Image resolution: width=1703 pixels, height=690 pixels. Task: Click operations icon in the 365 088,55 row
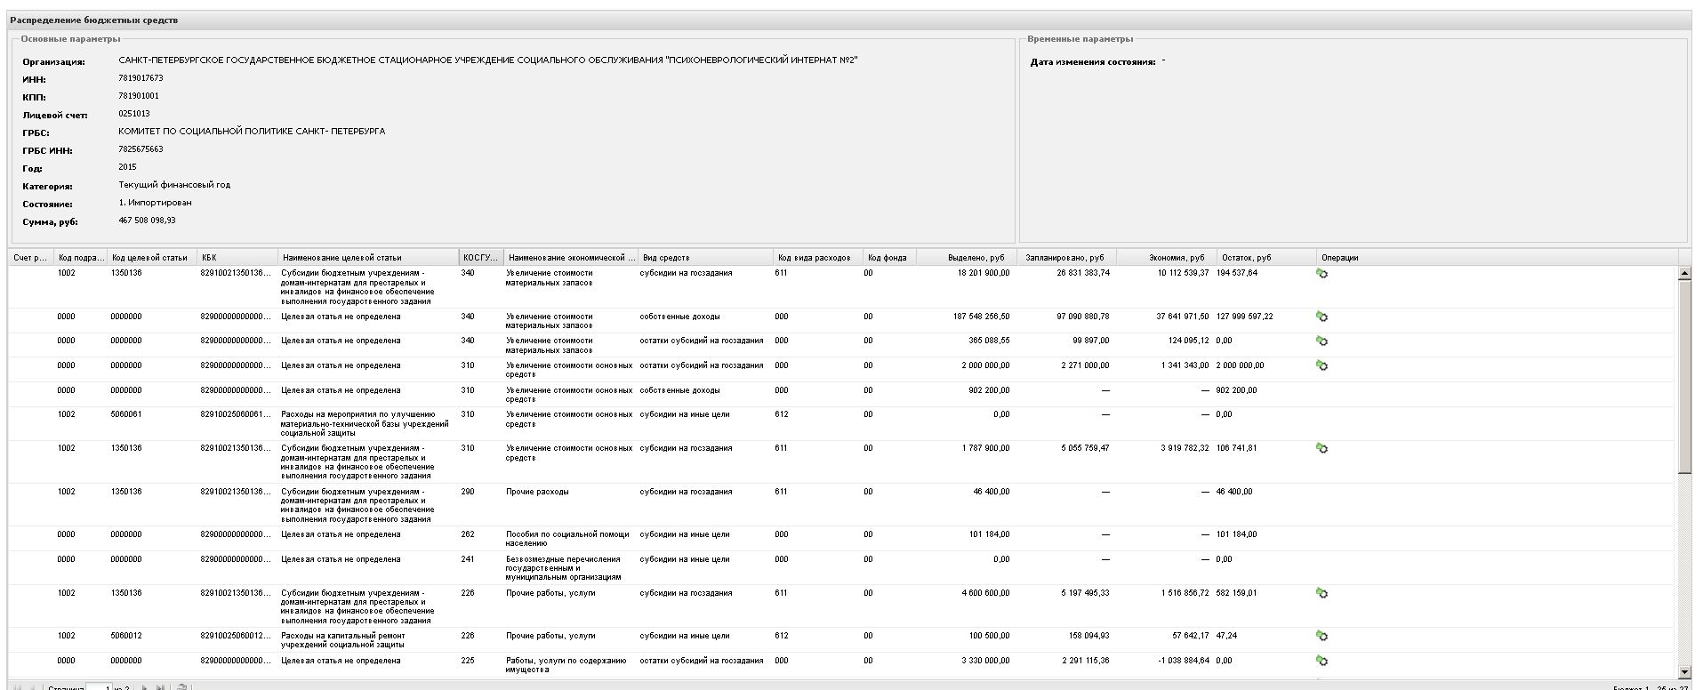tap(1321, 341)
